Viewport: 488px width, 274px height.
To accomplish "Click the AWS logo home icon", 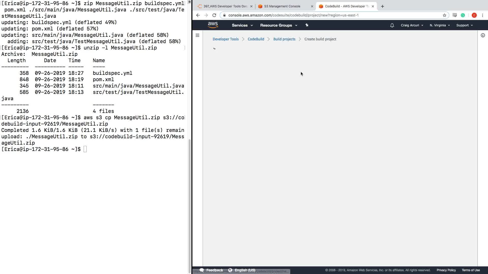I will coord(213,25).
